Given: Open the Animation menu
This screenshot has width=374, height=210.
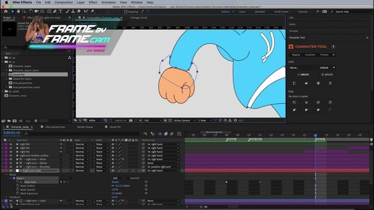Looking at the screenshot, I should coord(109,2).
